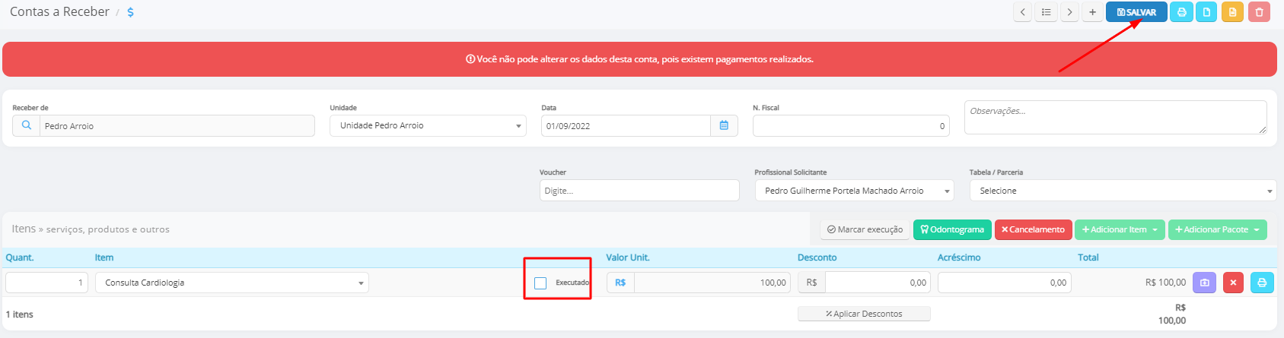The width and height of the screenshot is (1284, 338).
Task: Delete the account with trash icon
Action: tap(1259, 12)
